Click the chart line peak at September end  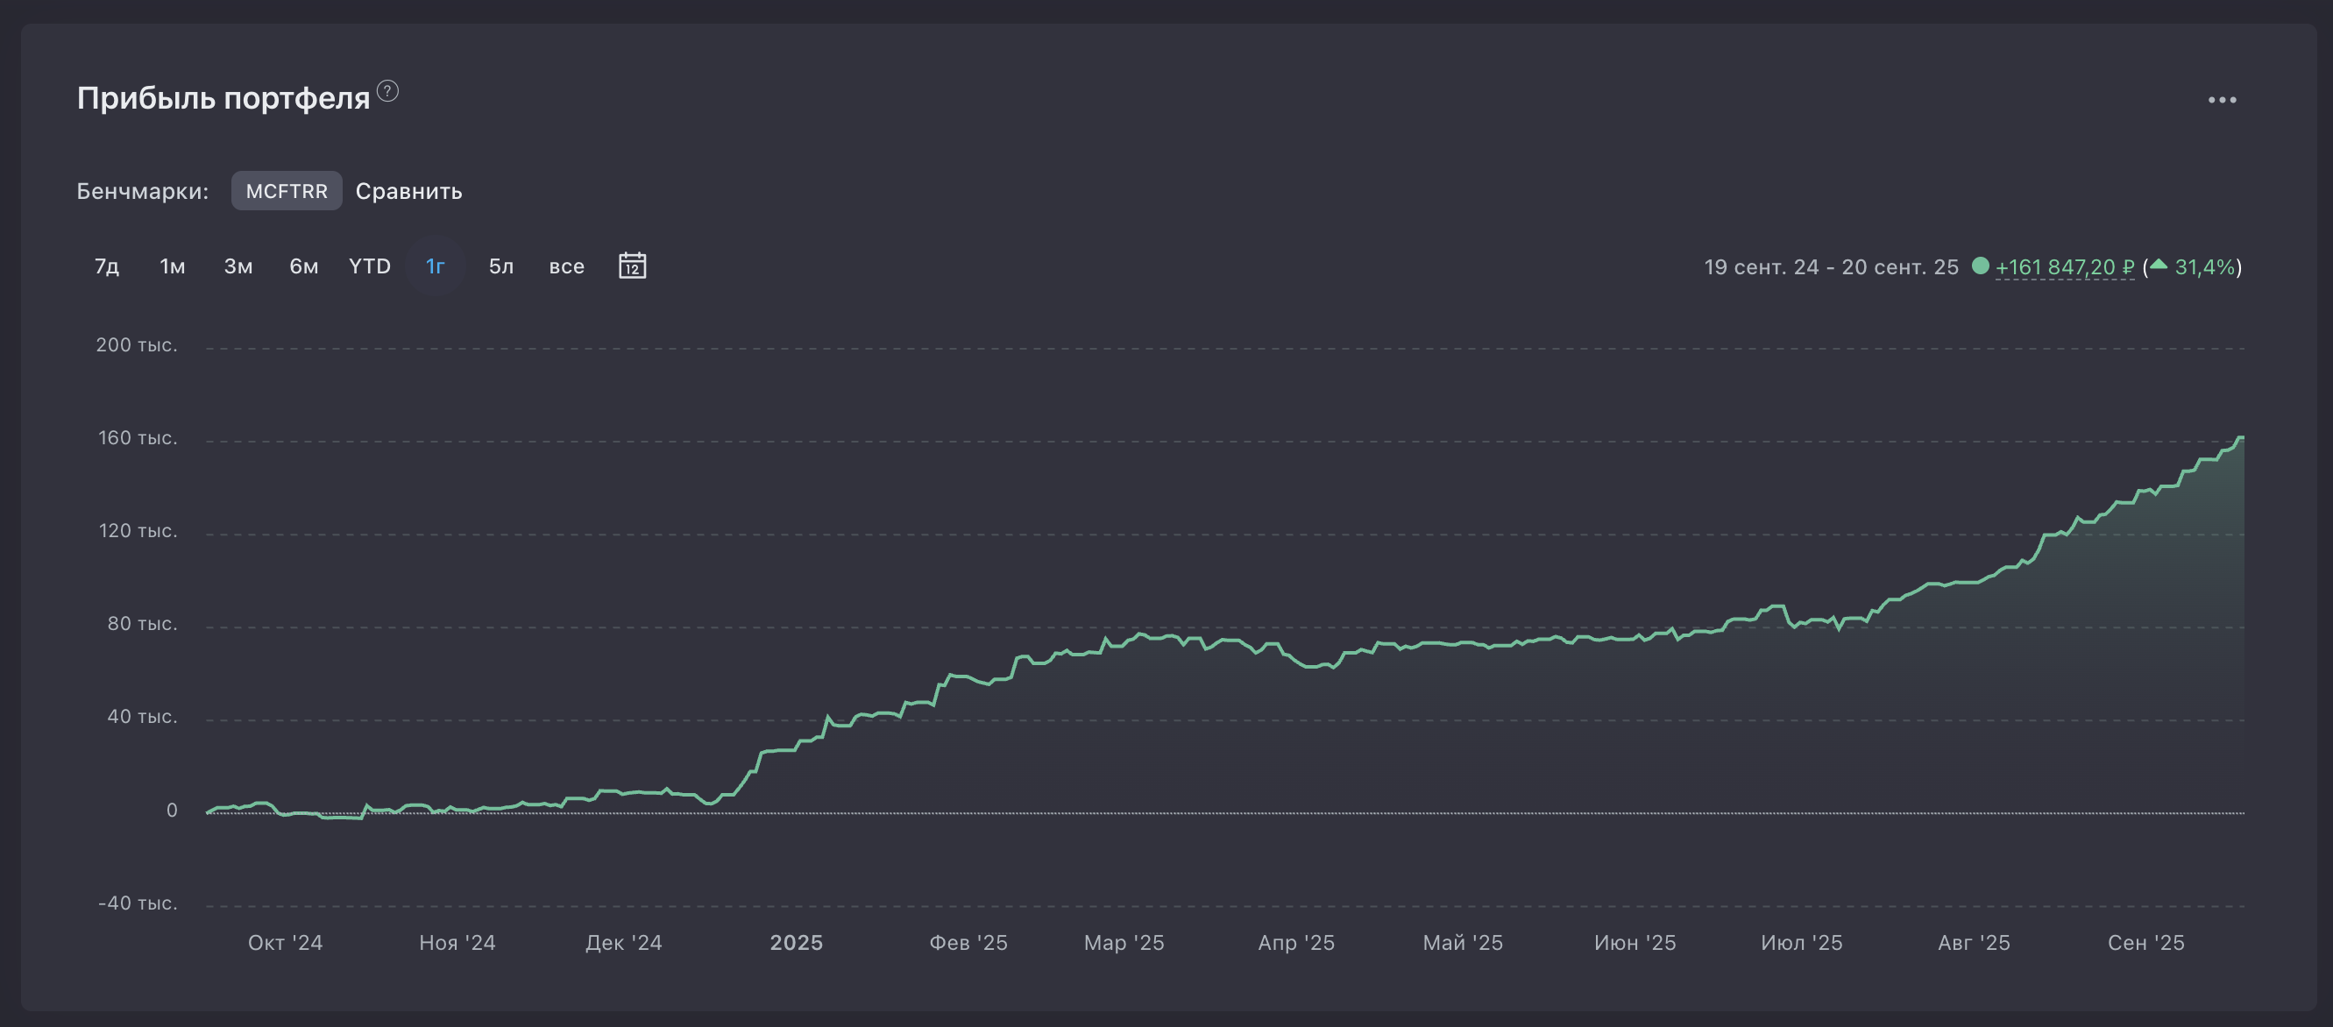pos(2241,438)
